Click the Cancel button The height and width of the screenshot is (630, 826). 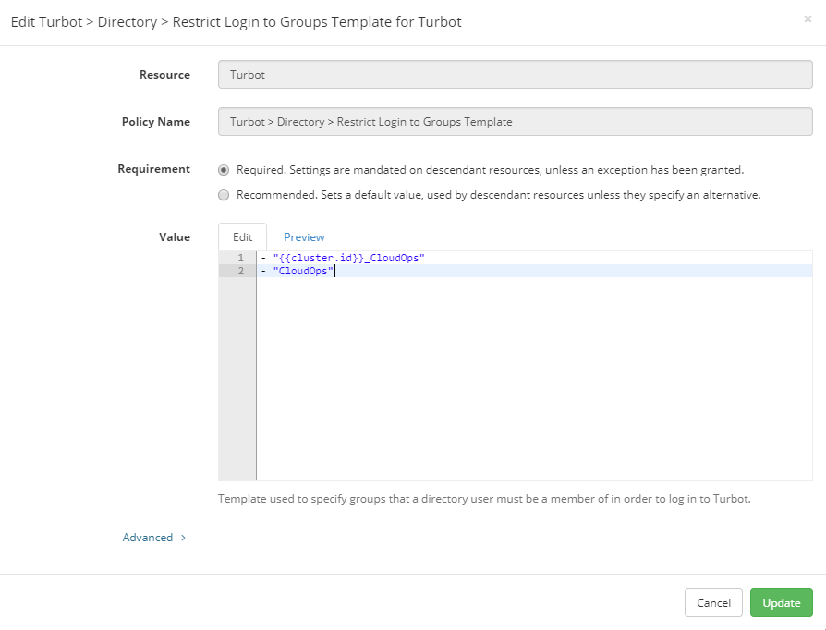tap(713, 602)
